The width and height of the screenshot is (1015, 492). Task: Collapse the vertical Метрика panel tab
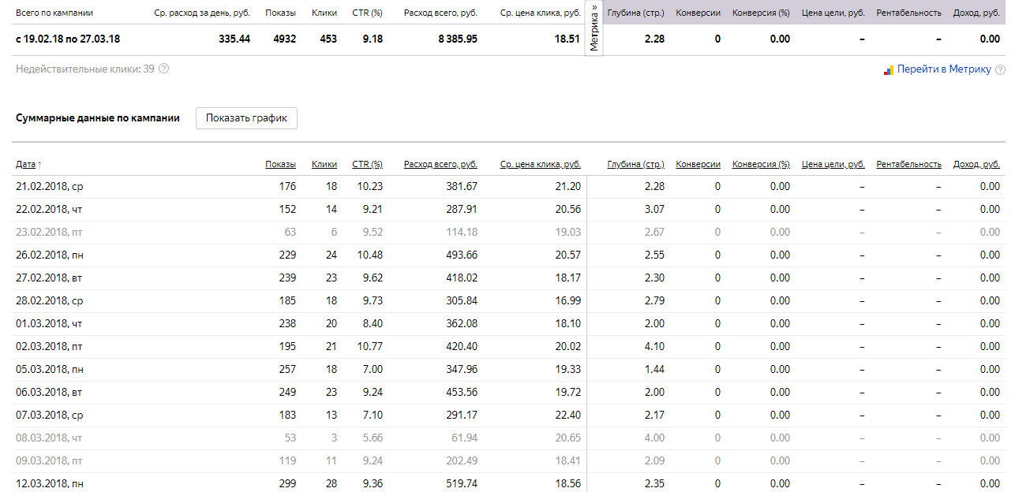[594, 28]
